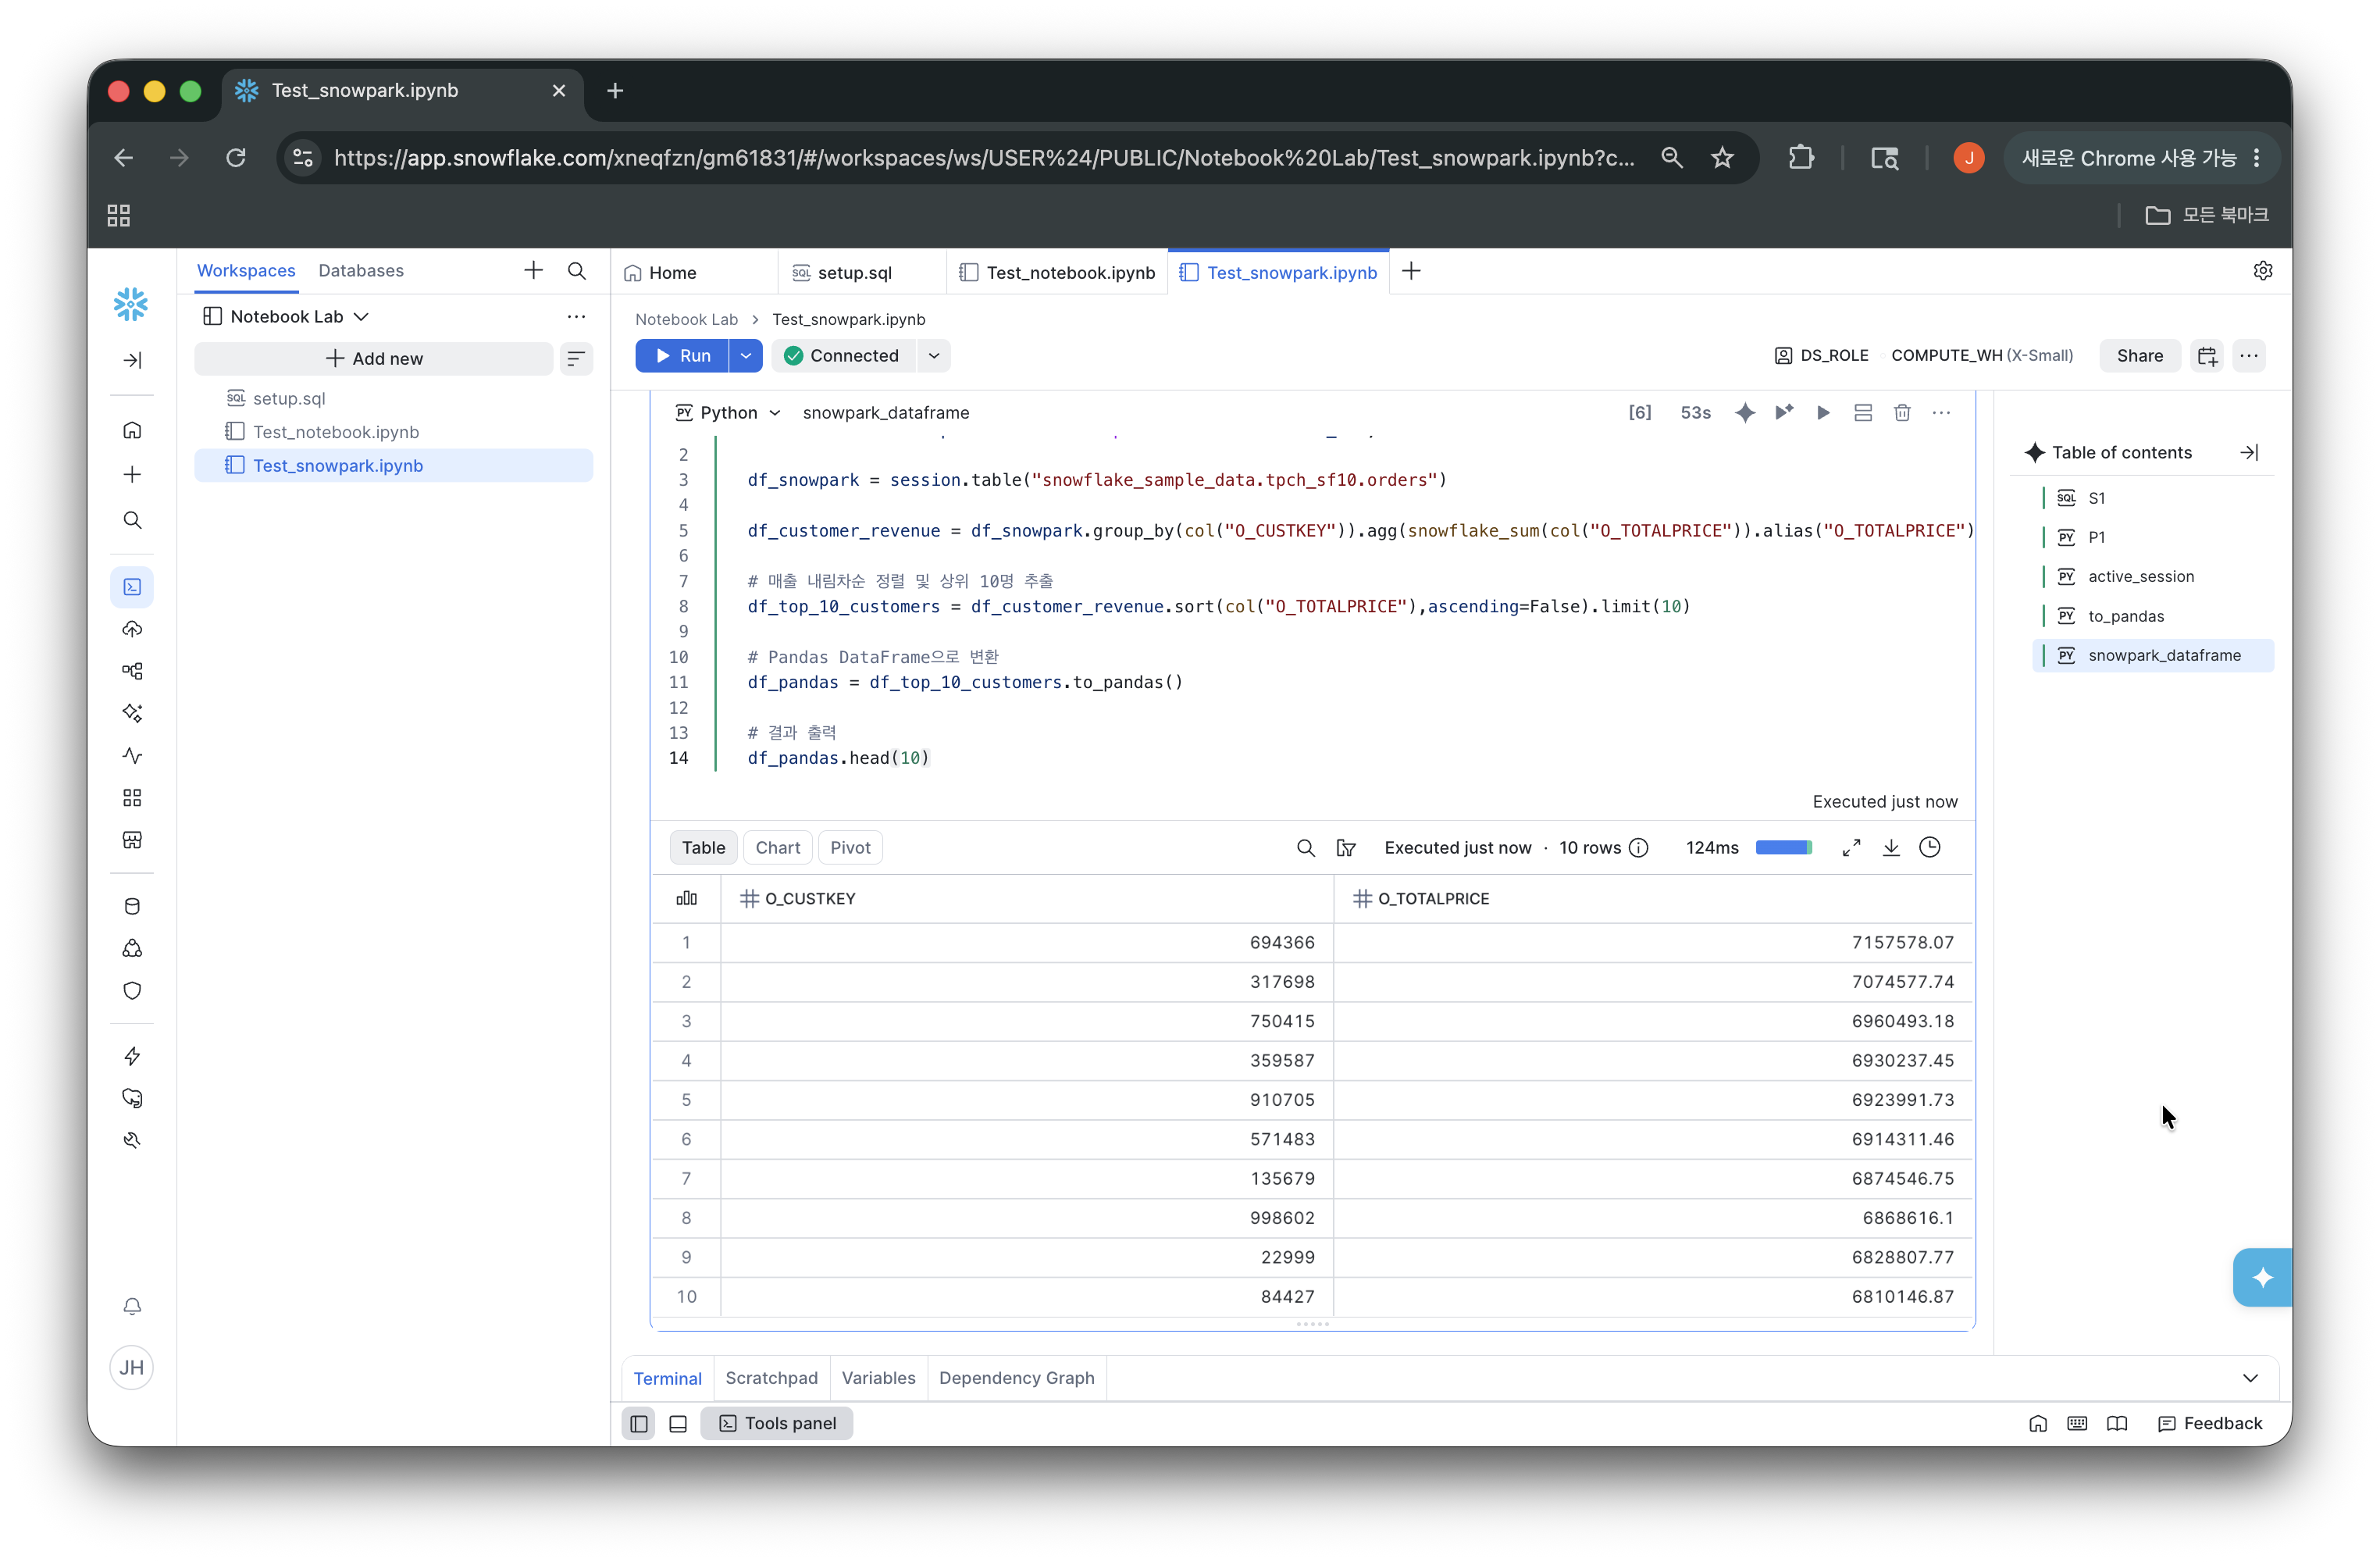The image size is (2380, 1562).
Task: Toggle column statistics chart icon
Action: [686, 899]
